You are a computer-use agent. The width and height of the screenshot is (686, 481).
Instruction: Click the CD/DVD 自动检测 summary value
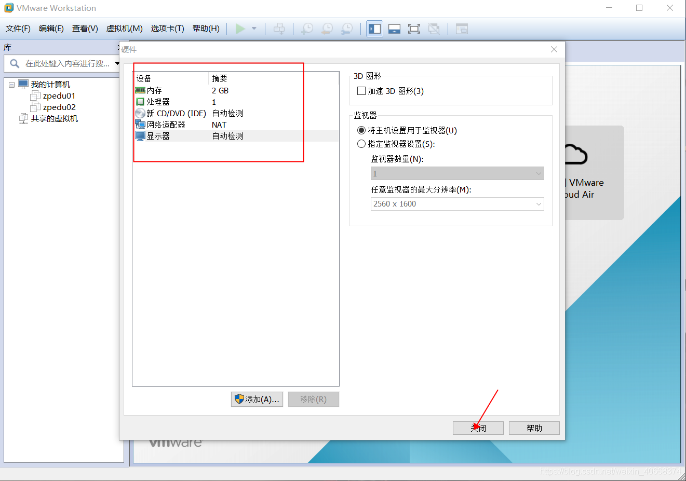227,113
